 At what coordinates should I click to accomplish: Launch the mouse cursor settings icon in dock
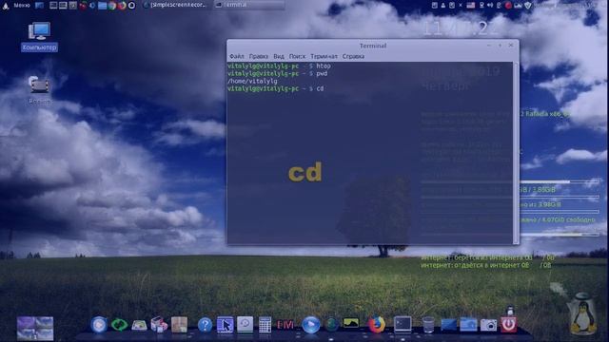(x=225, y=325)
